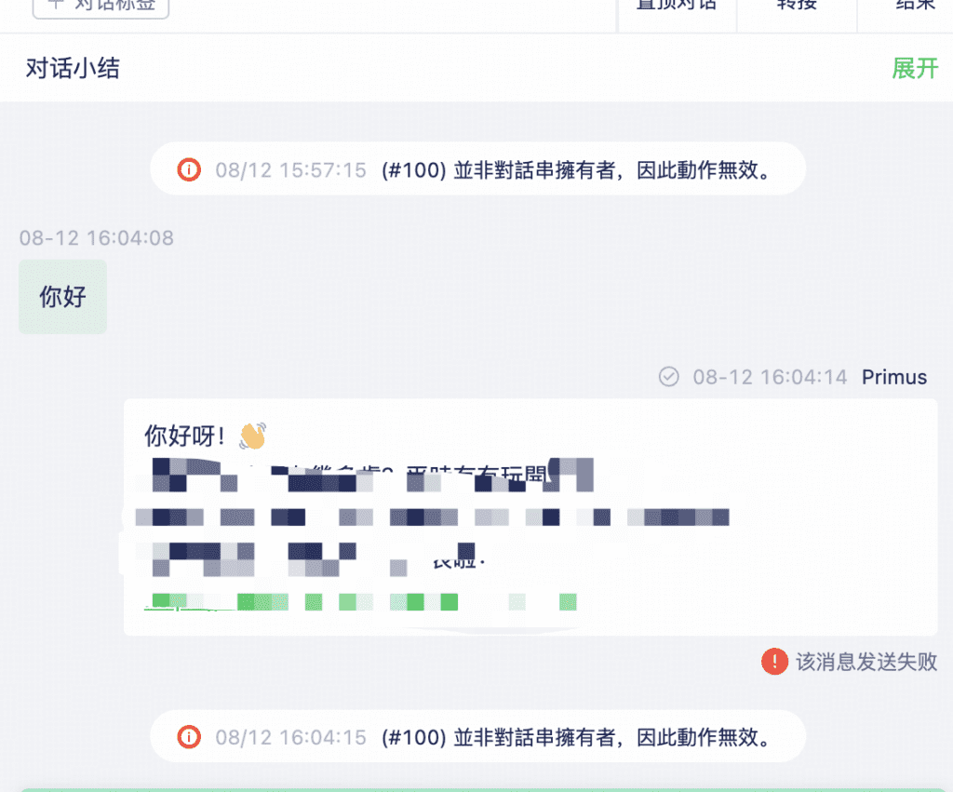Click the agent name Primus

894,377
